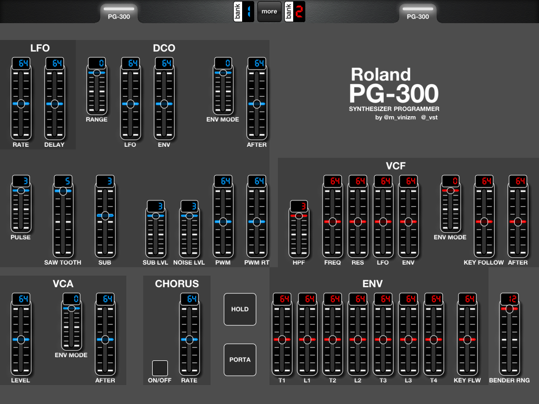
Task: Click the VCF RES slider knob
Action: [358, 221]
